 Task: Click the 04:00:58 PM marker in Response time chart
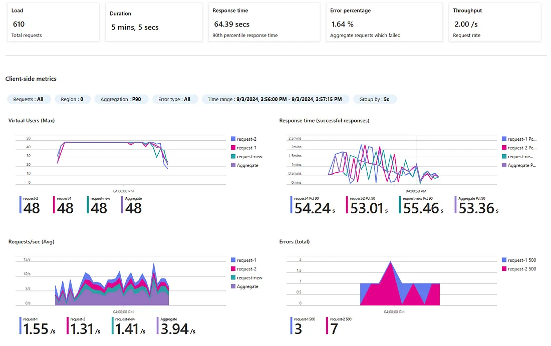point(416,191)
